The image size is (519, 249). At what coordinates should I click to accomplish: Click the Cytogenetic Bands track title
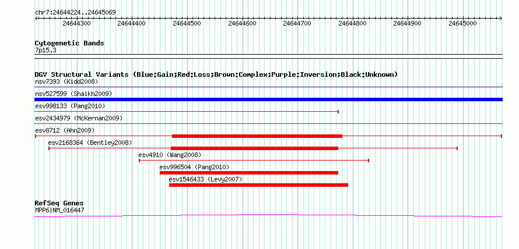click(69, 43)
